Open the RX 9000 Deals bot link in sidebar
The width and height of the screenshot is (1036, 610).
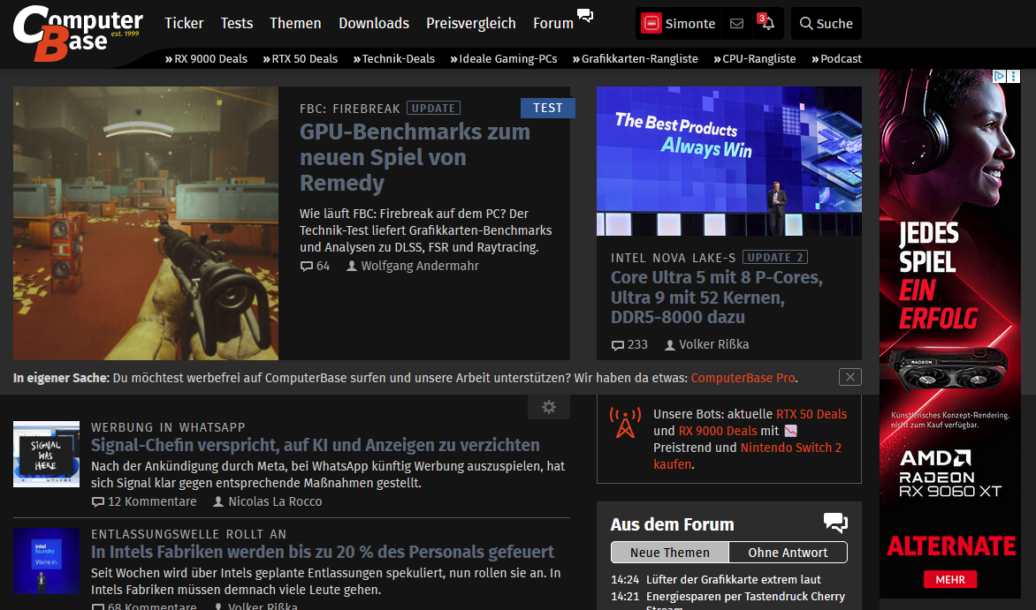[718, 431]
